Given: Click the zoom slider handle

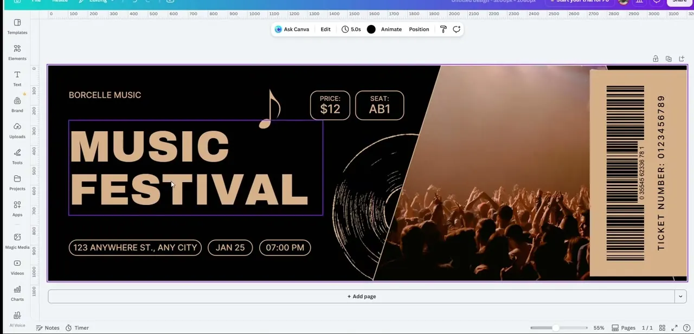Looking at the screenshot, I should tap(556, 327).
